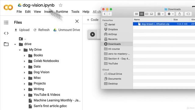This screenshot has height=110, width=195.
Task: Open AirDrop in Finder sidebar
Action: click(111, 34)
